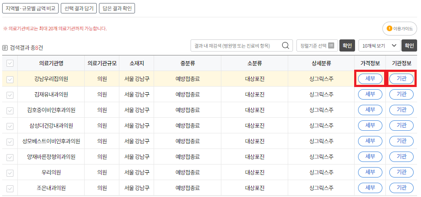Toggle checkbox for 강남우리집의원
421x197 pixels.
point(10,79)
